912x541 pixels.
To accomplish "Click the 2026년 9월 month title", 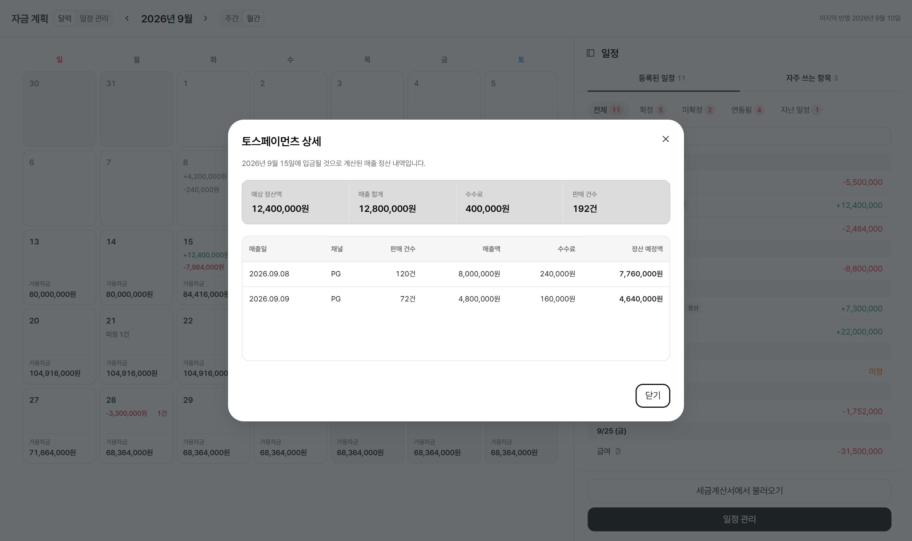I will click(166, 19).
